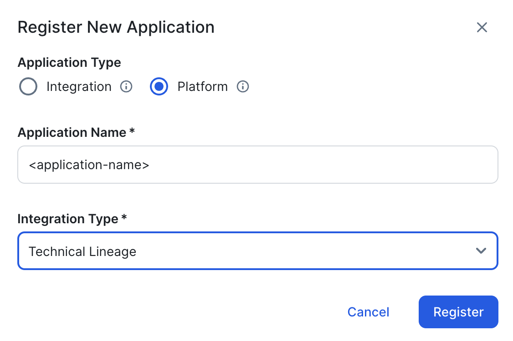
Task: Click the Technical Lineage selected value
Action: click(82, 251)
